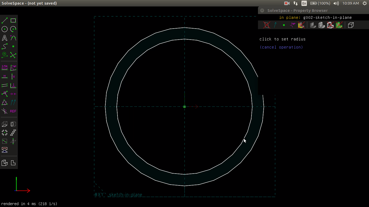
Task: Click the green center point in canvas
Action: pyautogui.click(x=185, y=107)
